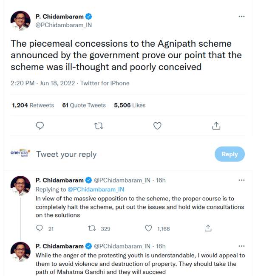Click P. Chidambaram's profile picture on main tweet

click(20, 21)
